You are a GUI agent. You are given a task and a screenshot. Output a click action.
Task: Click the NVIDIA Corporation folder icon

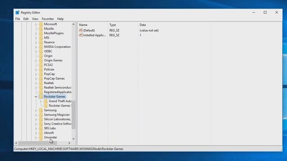coord(41,47)
